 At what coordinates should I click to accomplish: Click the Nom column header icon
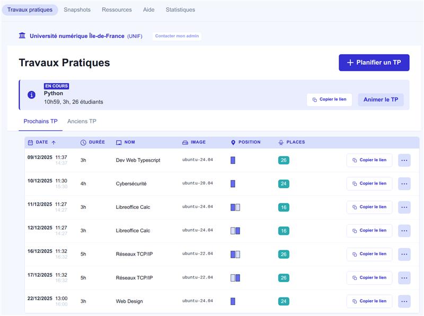click(x=119, y=143)
